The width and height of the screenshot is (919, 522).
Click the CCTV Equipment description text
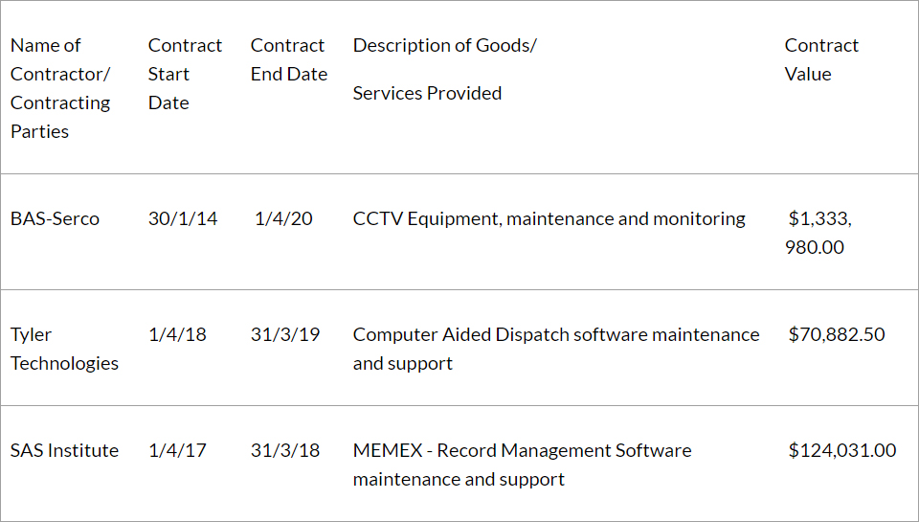pos(549,218)
